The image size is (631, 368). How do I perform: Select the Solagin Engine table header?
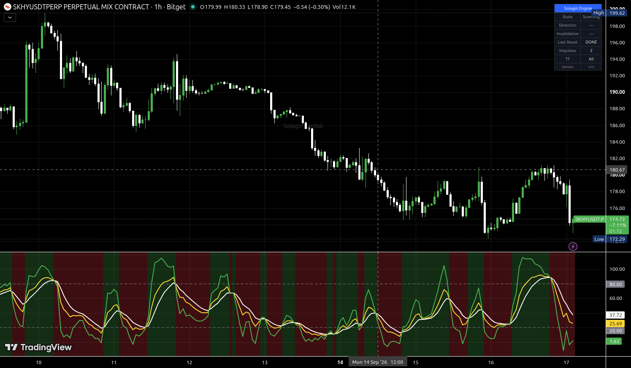coord(578,8)
